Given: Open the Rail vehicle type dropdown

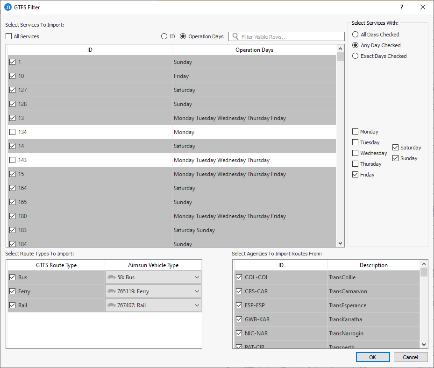Looking at the screenshot, I should point(197,304).
